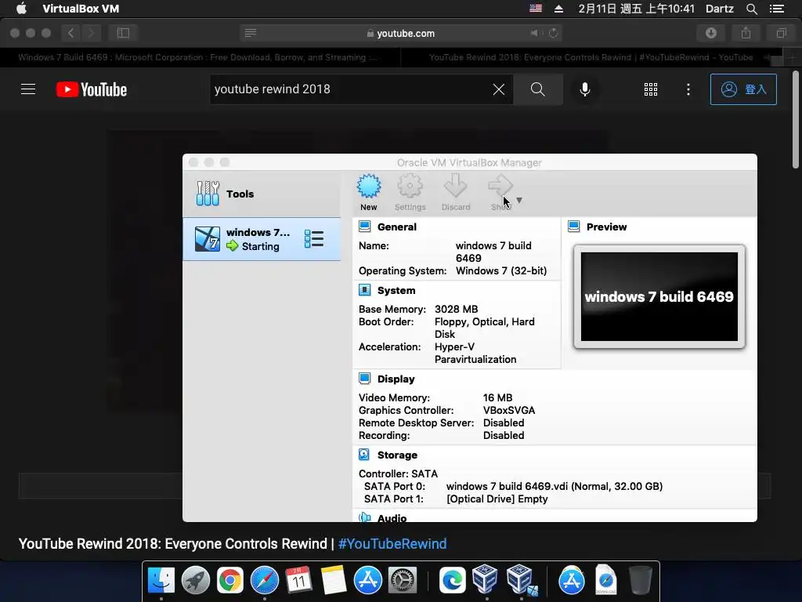
Task: Click the YouTube sign-in button
Action: point(743,89)
